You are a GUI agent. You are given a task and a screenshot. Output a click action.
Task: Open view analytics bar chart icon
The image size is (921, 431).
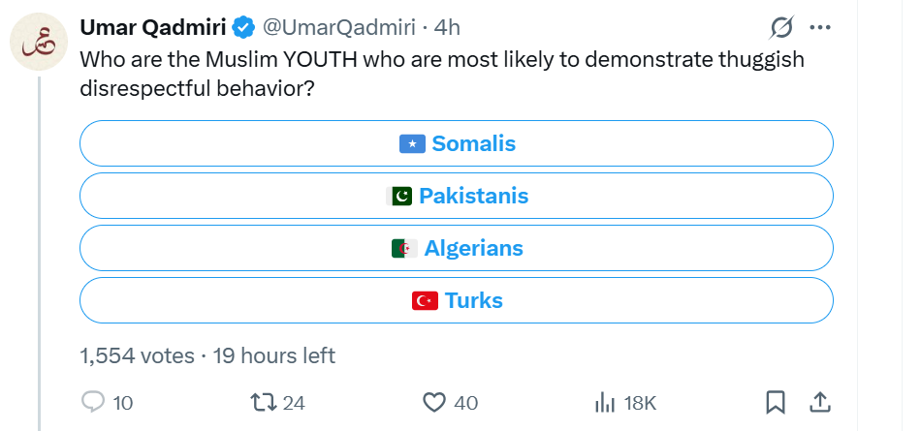pyautogui.click(x=605, y=403)
